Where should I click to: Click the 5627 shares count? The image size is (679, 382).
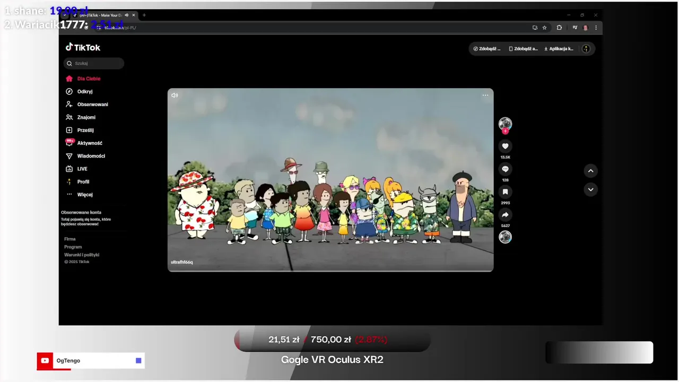click(505, 226)
